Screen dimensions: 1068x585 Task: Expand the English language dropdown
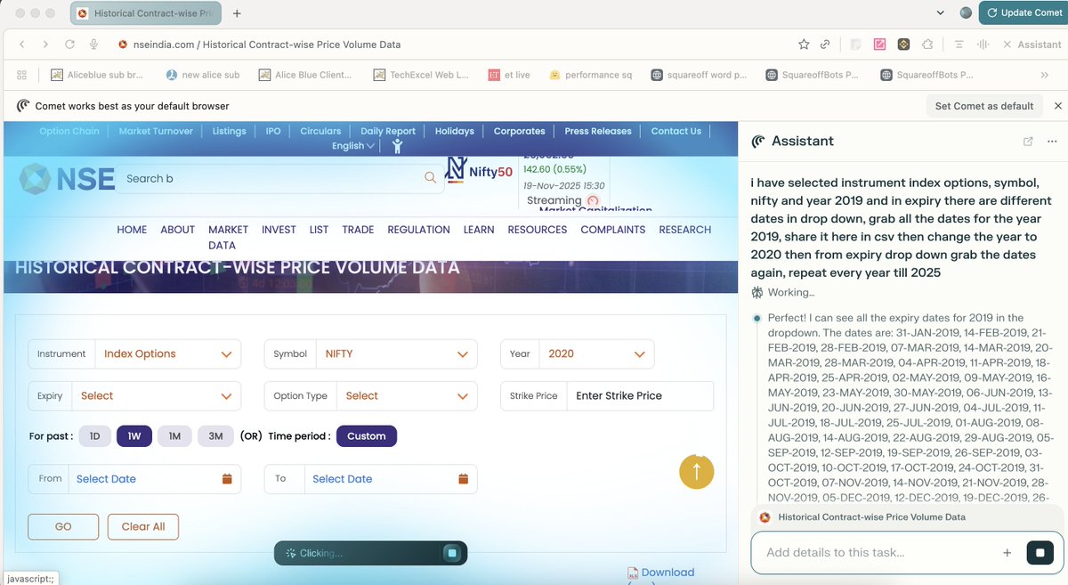pyautogui.click(x=353, y=146)
